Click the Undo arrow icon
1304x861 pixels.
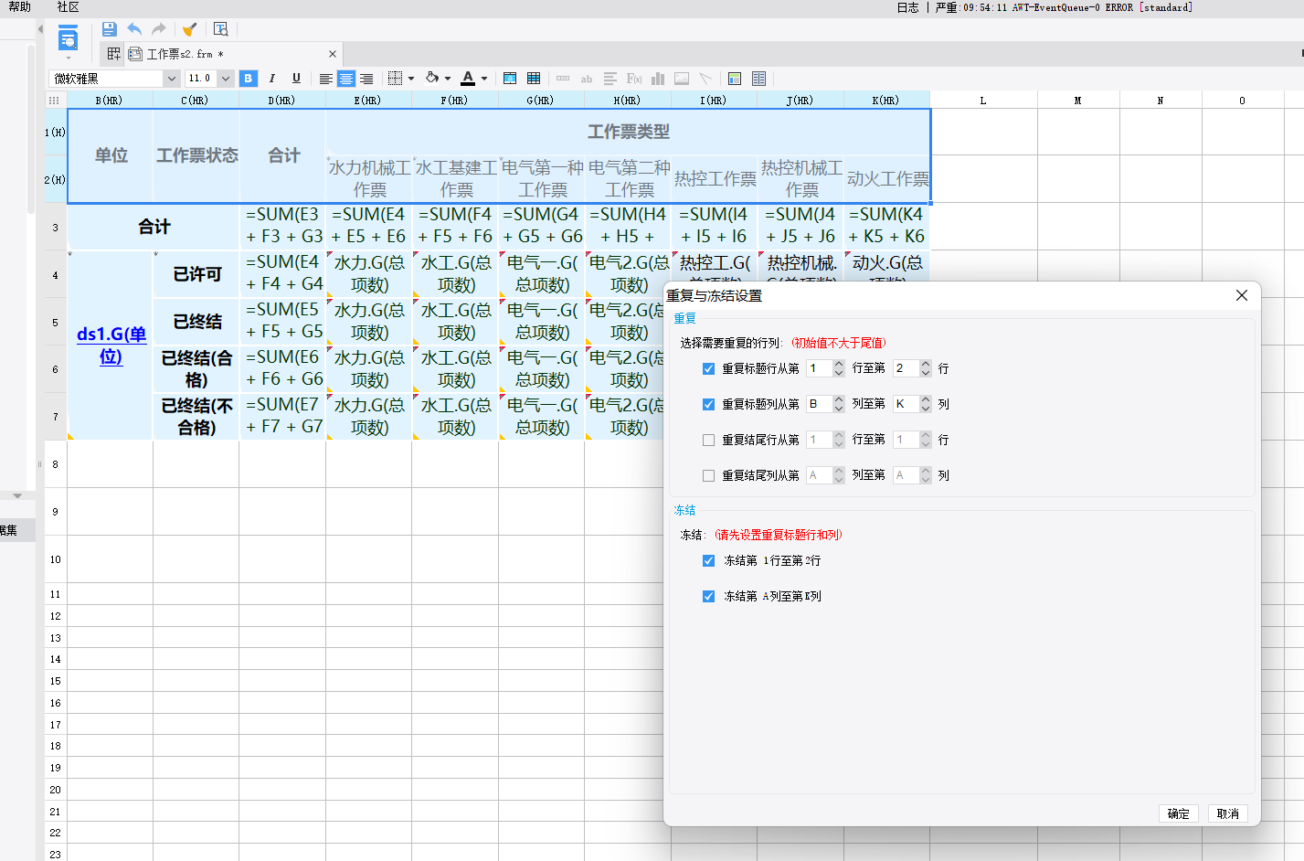click(x=134, y=29)
